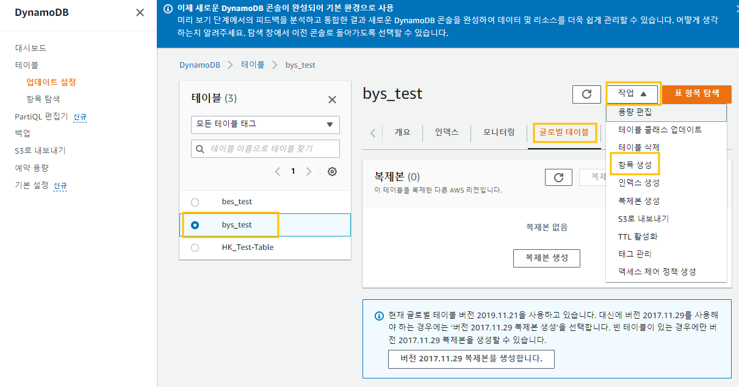Open 항목 탐색 in sidebar
This screenshot has width=739, height=387.
(43, 99)
